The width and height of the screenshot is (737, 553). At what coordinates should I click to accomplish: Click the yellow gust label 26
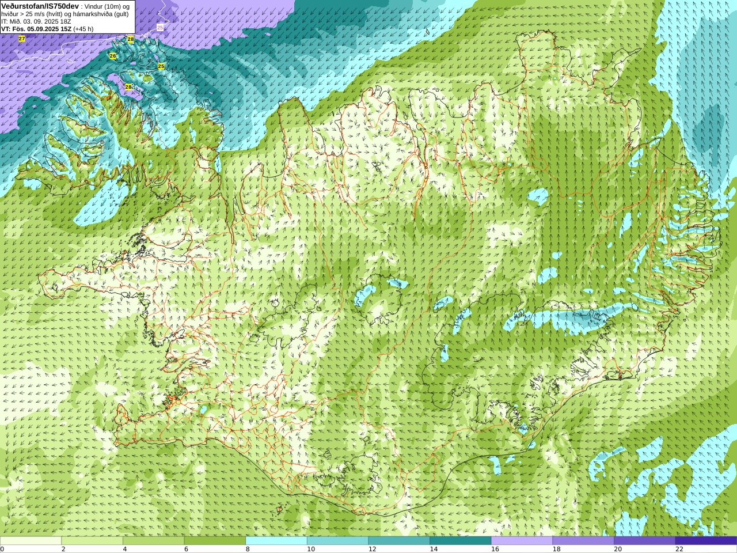click(113, 56)
